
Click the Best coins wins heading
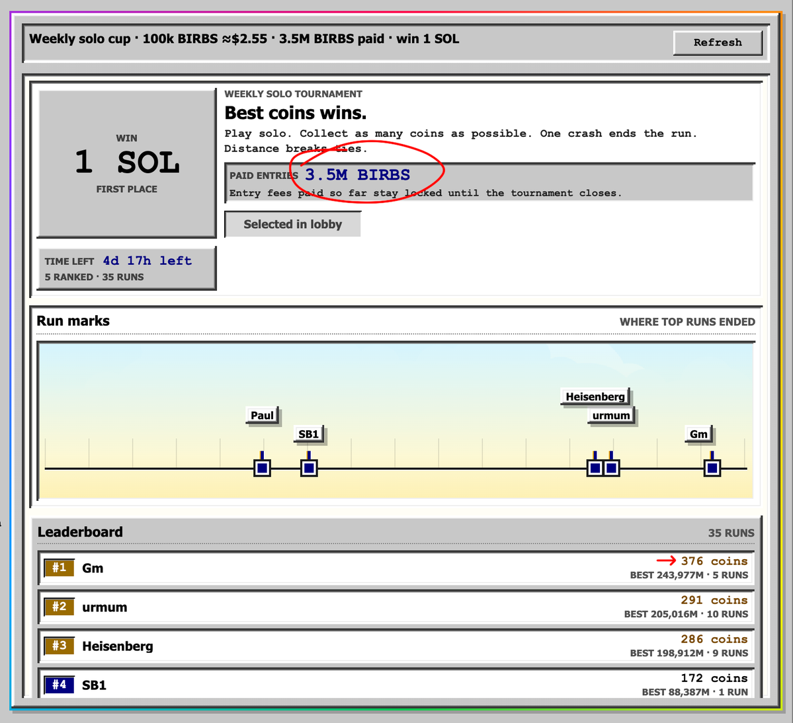296,112
